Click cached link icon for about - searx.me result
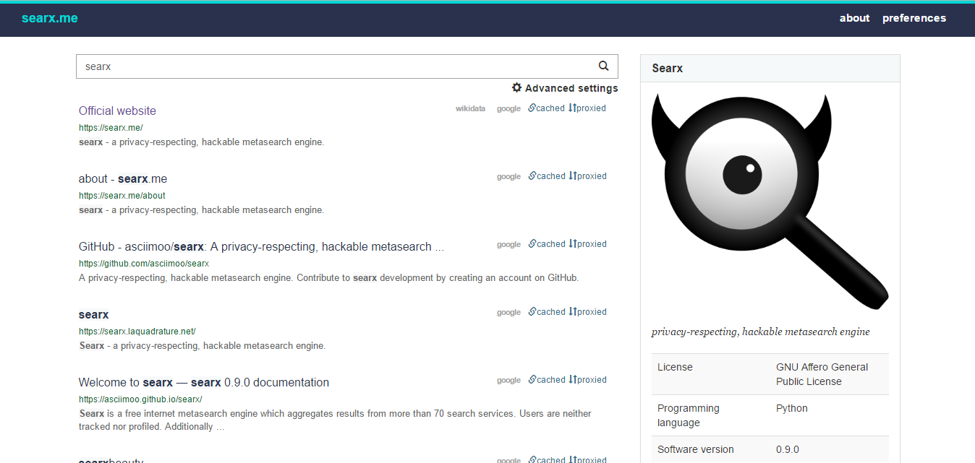Viewport: 975px width, 463px height. point(532,176)
